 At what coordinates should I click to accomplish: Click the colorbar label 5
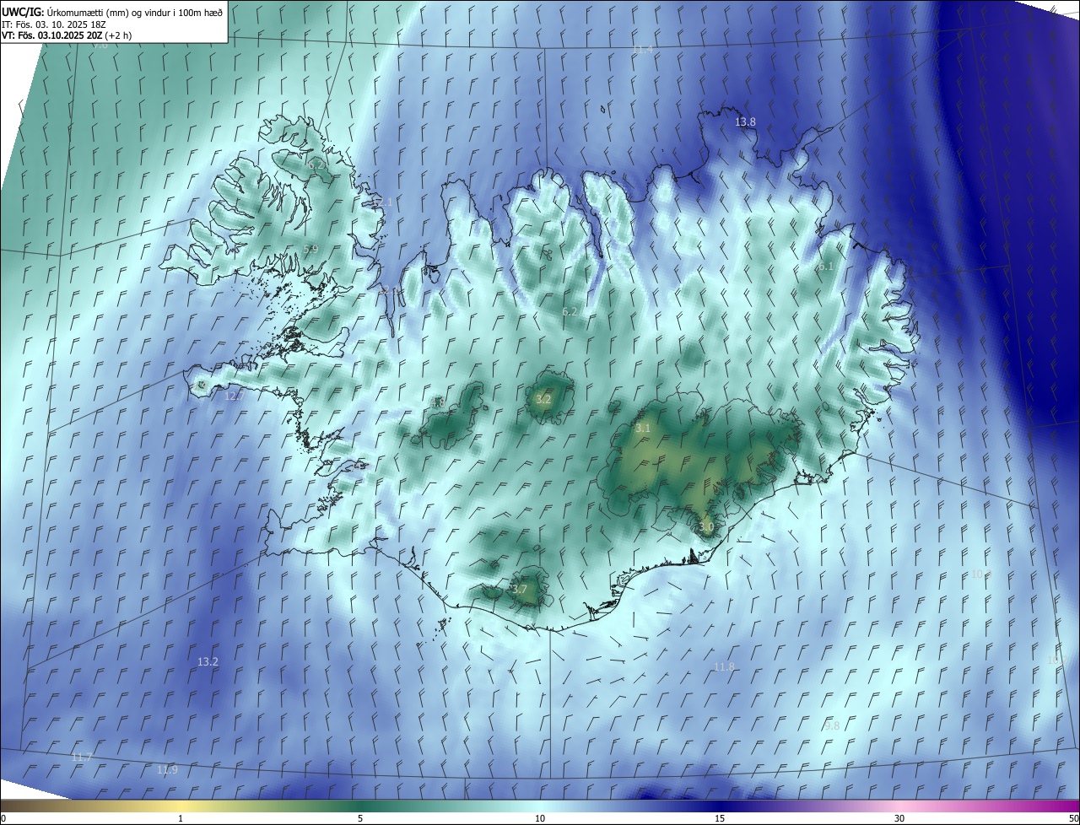(360, 818)
